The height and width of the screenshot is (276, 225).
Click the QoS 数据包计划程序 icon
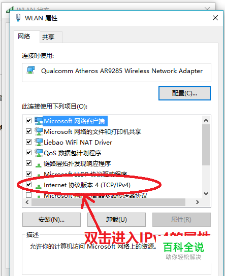(39, 153)
